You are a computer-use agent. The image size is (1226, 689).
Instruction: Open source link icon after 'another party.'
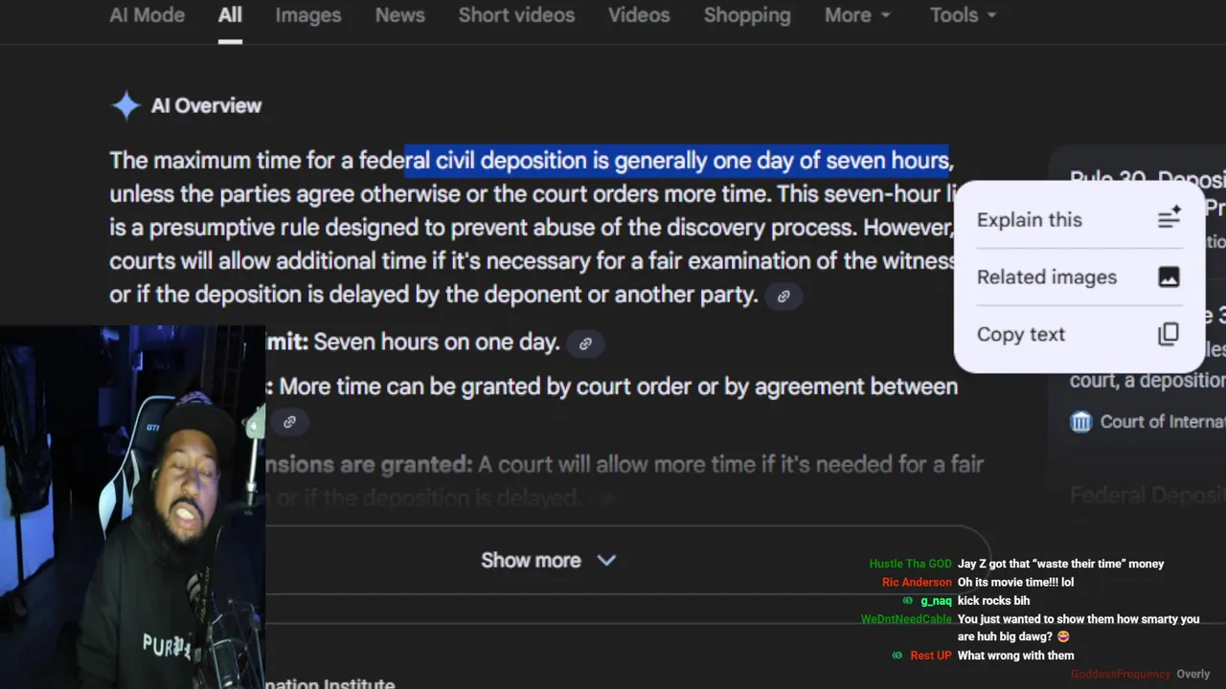783,297
